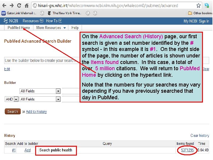213x160 pixels.
Task: Click the New York Times favicon
Action: [x=49, y=13]
